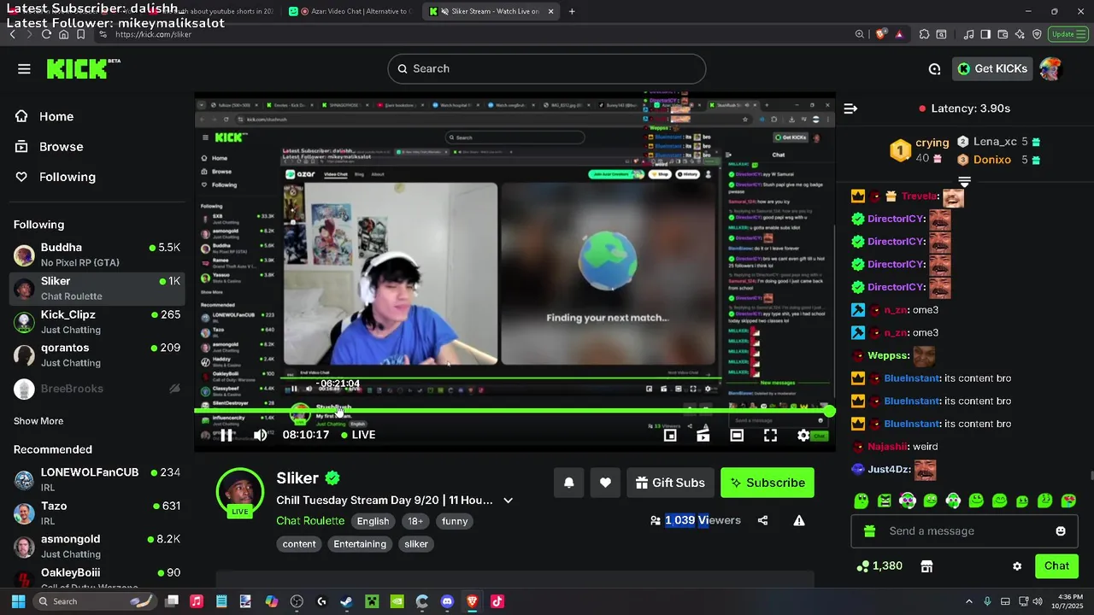Go to Home in sidebar
This screenshot has width=1094, height=615.
(x=56, y=116)
